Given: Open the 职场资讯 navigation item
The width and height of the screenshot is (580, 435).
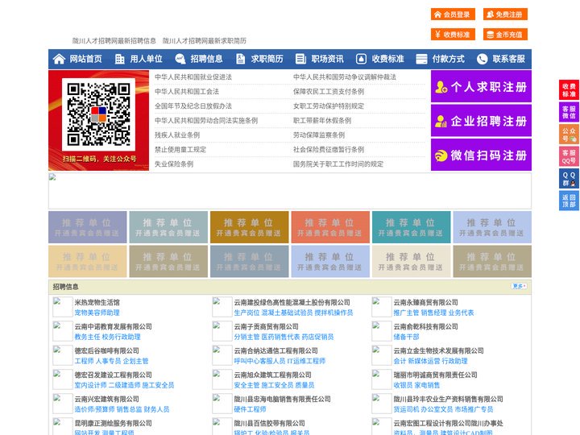Looking at the screenshot, I should click(320, 59).
